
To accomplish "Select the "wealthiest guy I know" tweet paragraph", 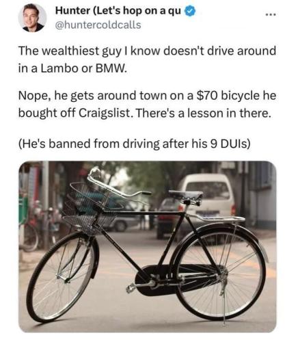I will coord(147,60).
